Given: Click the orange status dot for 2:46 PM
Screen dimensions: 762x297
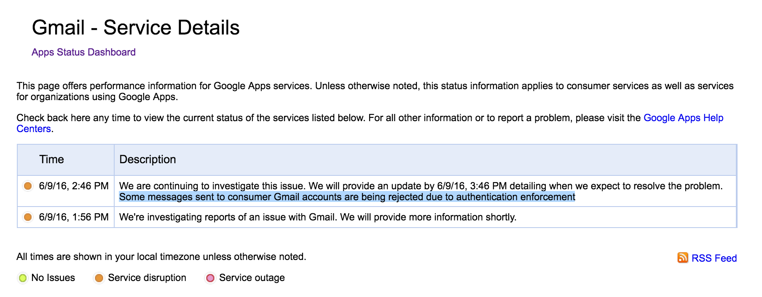Looking at the screenshot, I should [28, 186].
